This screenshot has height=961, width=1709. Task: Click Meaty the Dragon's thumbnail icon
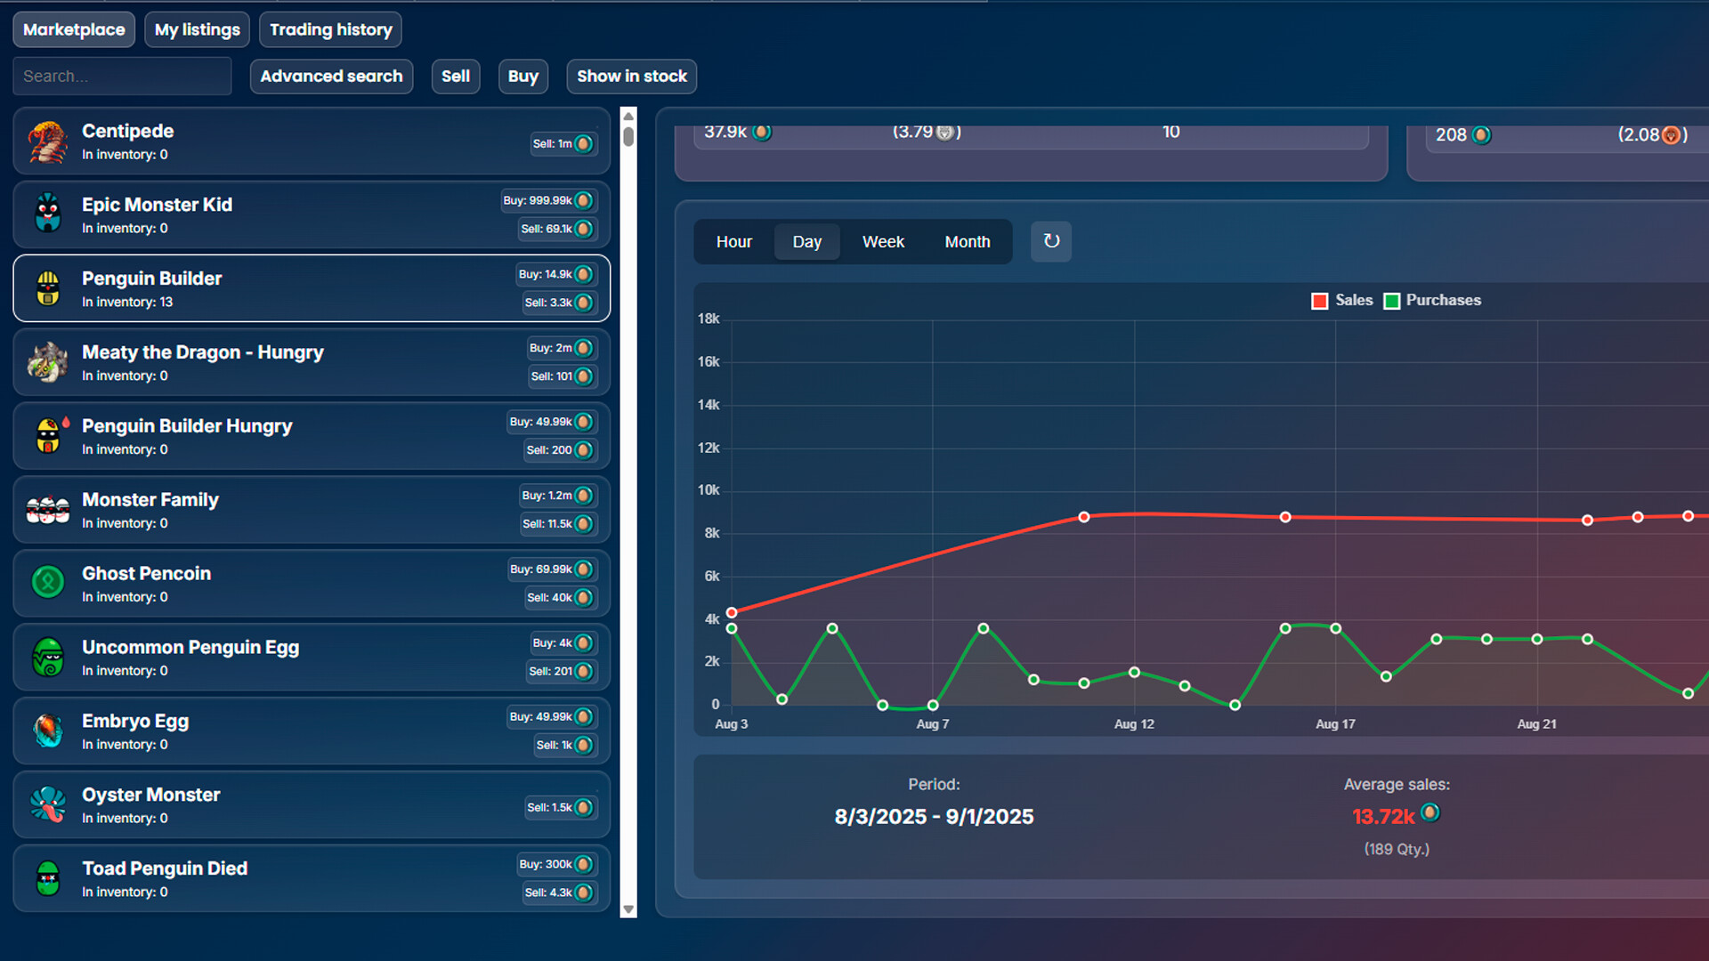47,362
